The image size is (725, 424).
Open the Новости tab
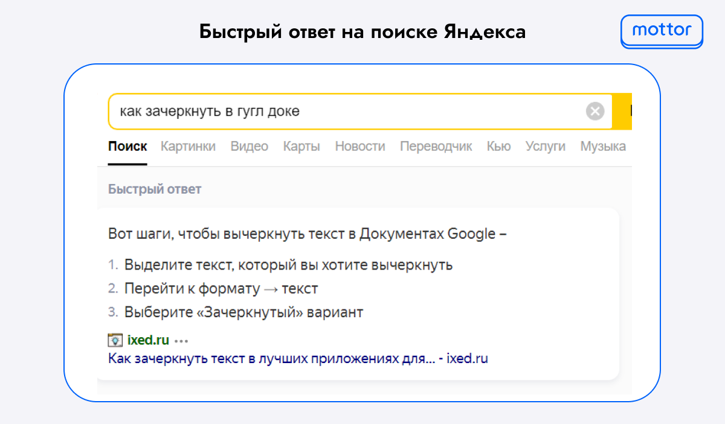(360, 146)
